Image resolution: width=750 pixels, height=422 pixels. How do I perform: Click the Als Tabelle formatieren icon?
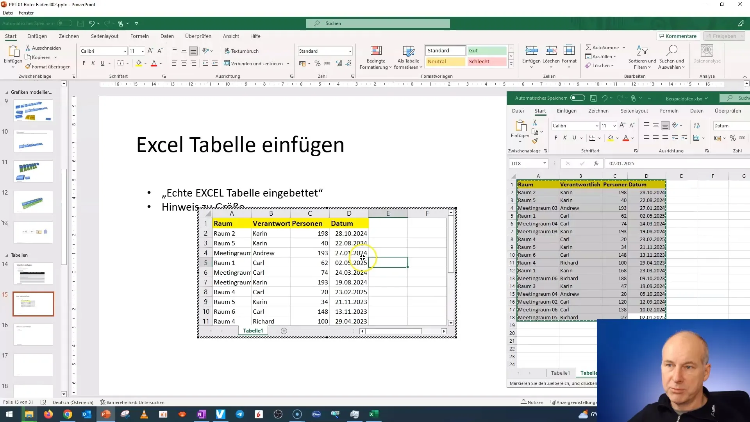pos(409,51)
